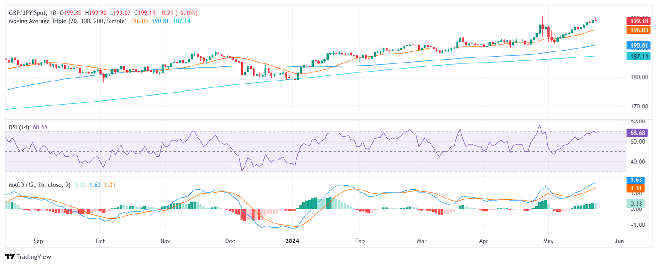Screen dimensions: 658x265
Task: Click the Sep time axis label
Action: click(39, 241)
